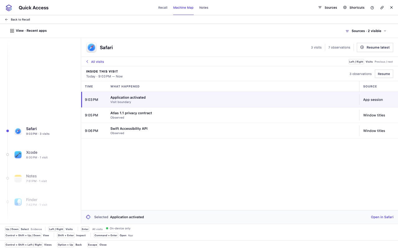Click the Xcode timeline marker dot

(x=7, y=155)
